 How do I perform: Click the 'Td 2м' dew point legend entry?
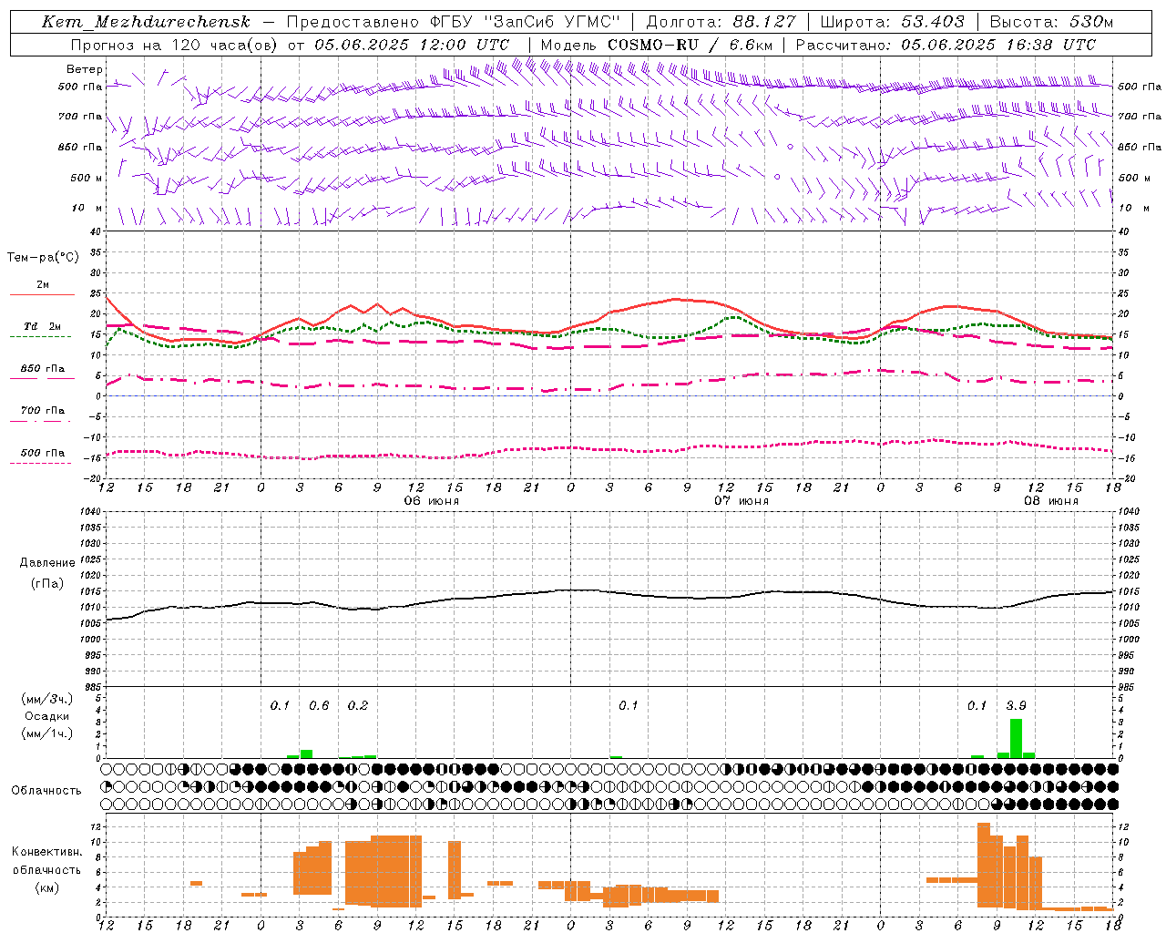point(42,326)
